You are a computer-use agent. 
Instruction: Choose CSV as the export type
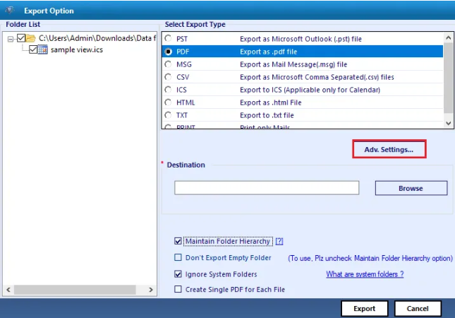click(168, 77)
